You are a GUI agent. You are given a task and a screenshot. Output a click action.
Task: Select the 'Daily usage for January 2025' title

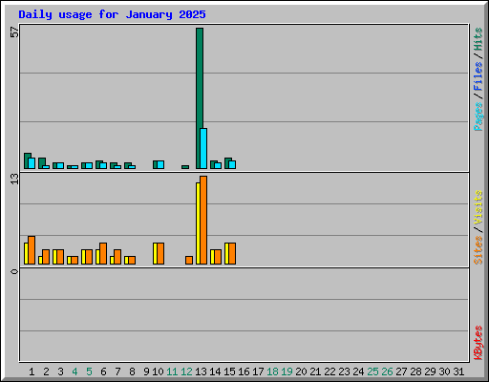point(112,14)
